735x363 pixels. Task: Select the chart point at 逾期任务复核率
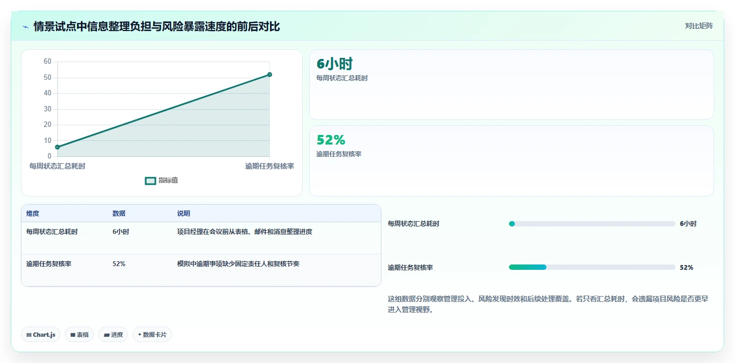click(269, 74)
